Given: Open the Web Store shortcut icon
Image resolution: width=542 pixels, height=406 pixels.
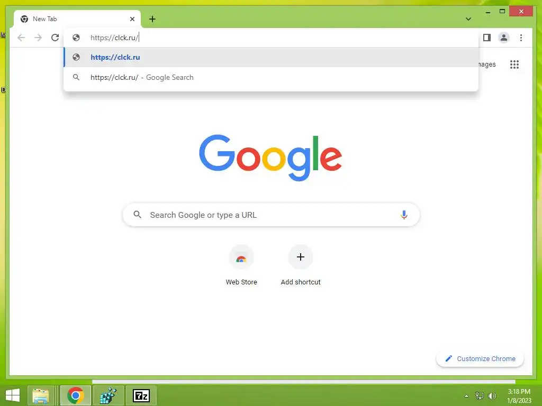Looking at the screenshot, I should coord(241,257).
